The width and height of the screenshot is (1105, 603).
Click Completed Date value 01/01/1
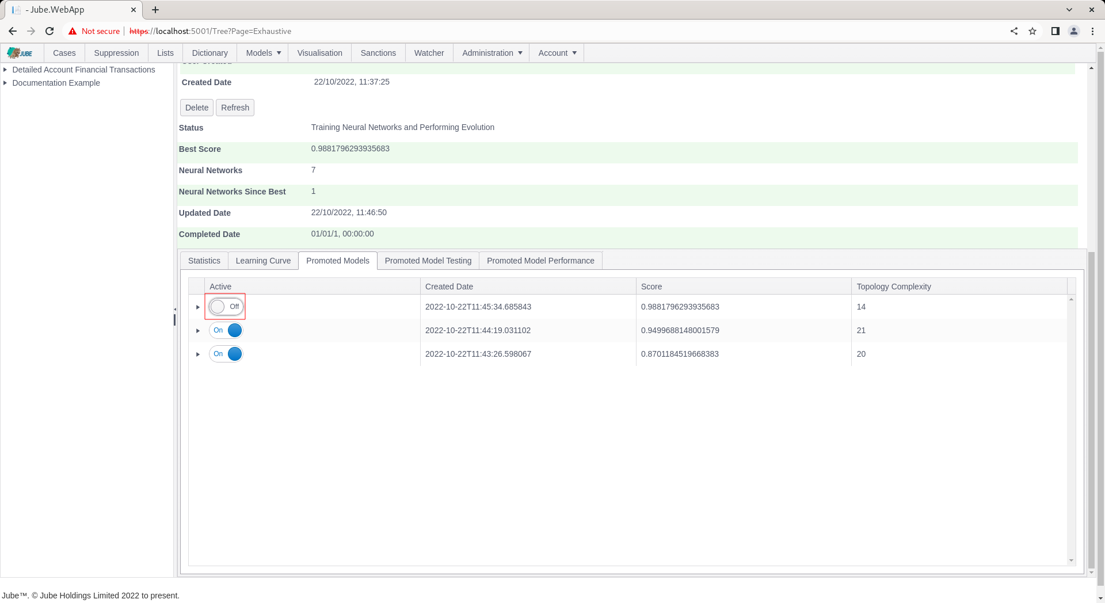click(x=342, y=234)
